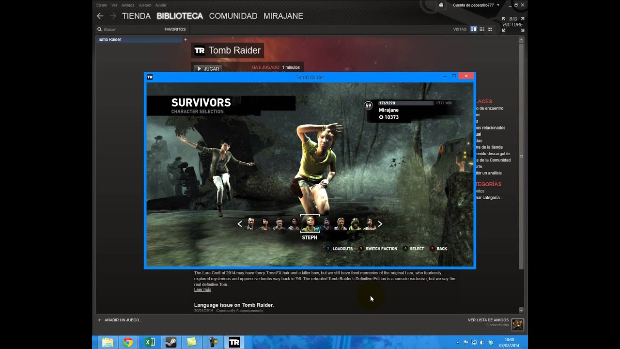Image resolution: width=620 pixels, height=349 pixels.
Task: Switch to detail view in Vistas
Action: [474, 29]
